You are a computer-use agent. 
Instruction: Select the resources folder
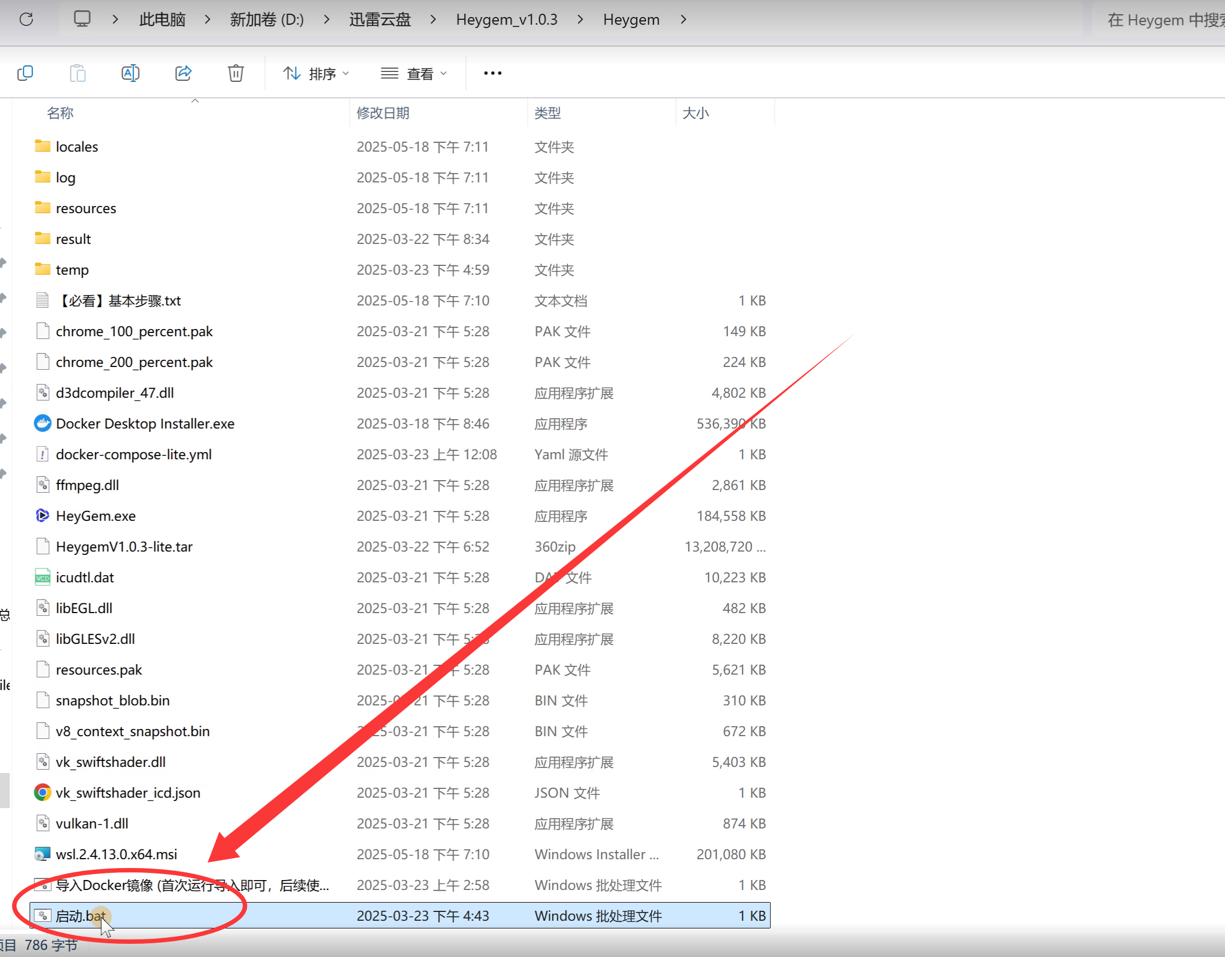tap(86, 208)
